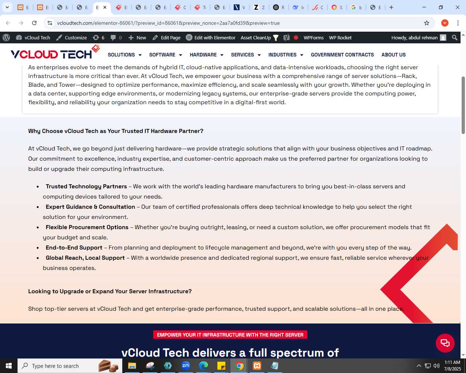Click New in the WordPress admin bar

point(137,38)
